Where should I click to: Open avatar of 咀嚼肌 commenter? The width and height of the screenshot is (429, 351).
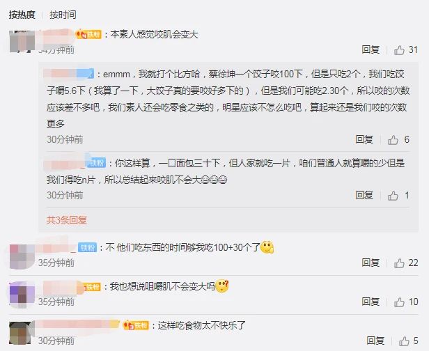click(x=22, y=294)
